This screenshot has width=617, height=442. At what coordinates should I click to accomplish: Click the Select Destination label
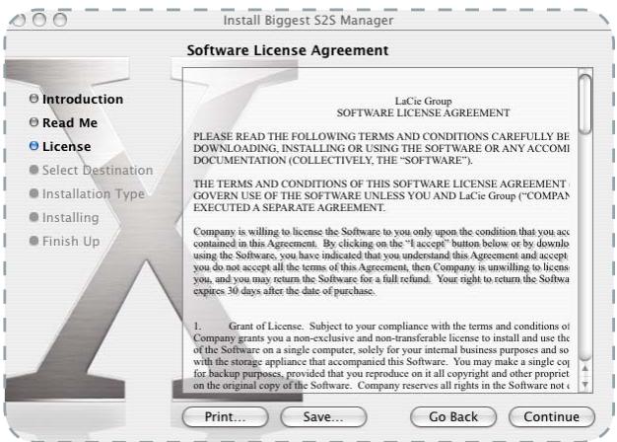click(98, 170)
